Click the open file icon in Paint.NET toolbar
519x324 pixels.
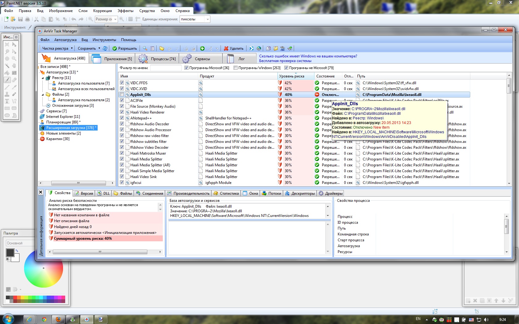(x=13, y=19)
